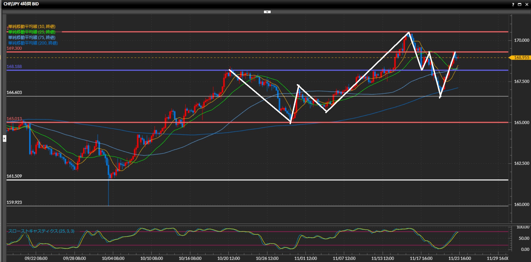Click the 11/23 16:00 time axis marker
Viewport: 531px width, 262px height.
point(459,258)
